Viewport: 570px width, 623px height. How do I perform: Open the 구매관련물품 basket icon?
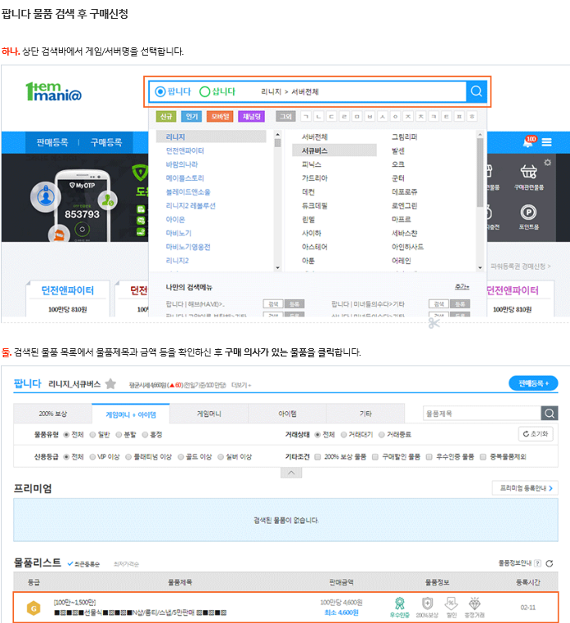coord(528,177)
